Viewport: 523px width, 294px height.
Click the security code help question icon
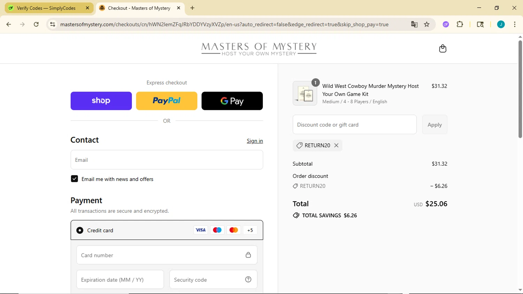(x=248, y=279)
